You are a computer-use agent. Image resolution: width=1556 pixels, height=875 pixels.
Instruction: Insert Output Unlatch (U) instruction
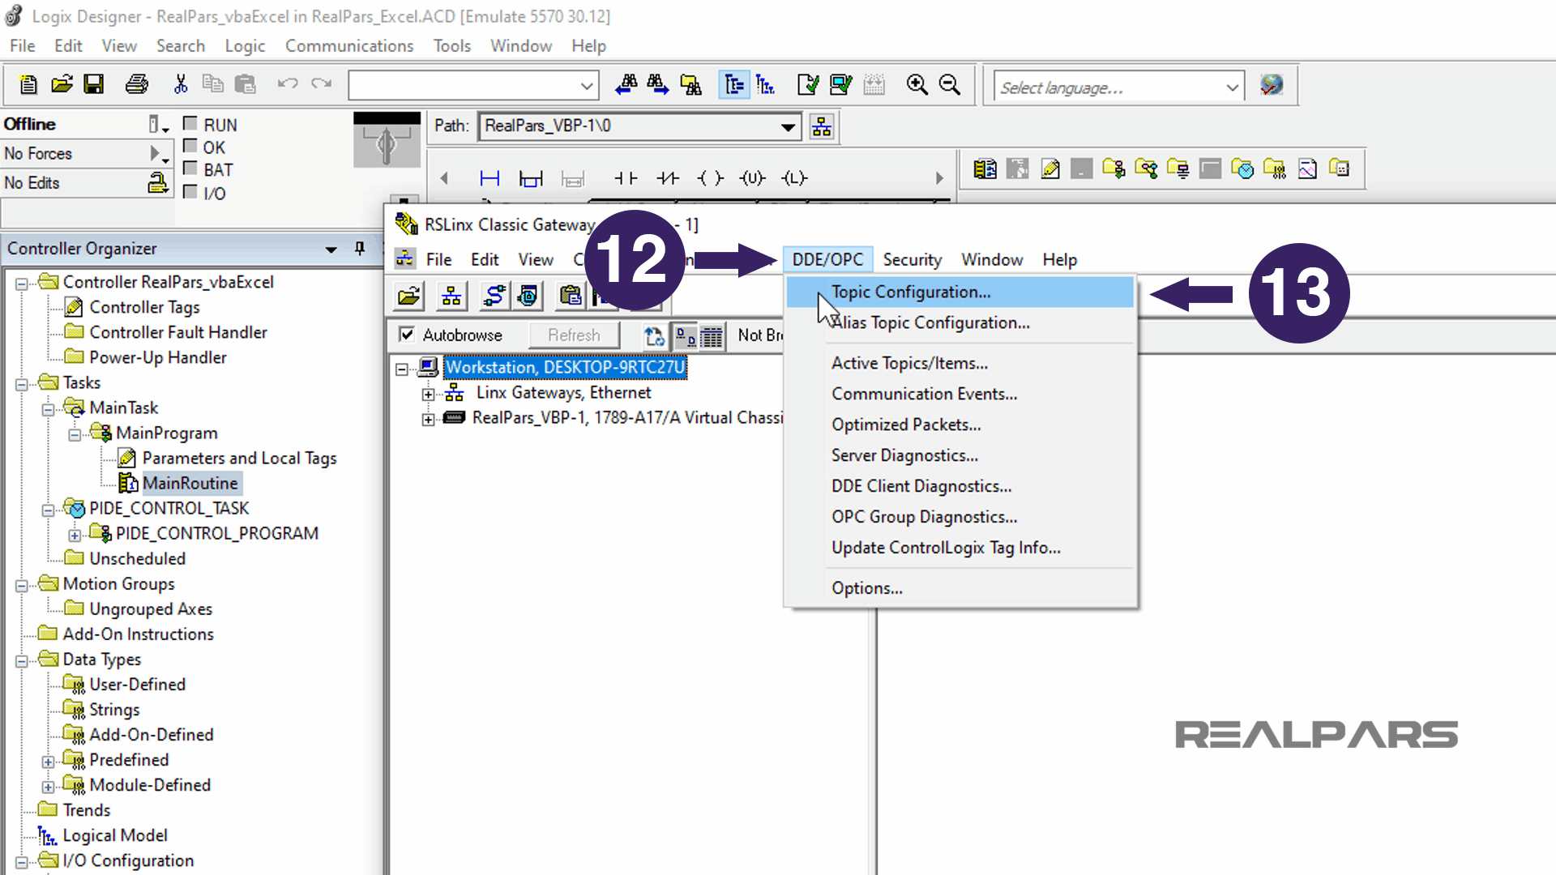pos(752,178)
